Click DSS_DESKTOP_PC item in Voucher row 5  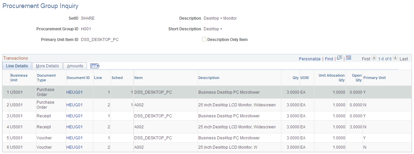(x=153, y=138)
